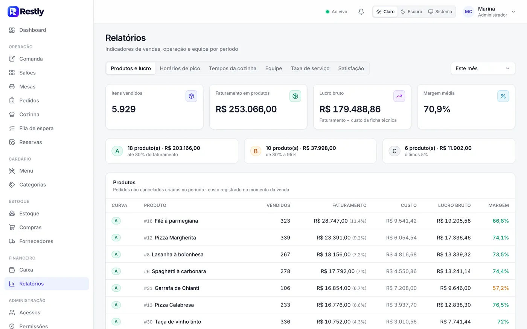Click the curve B summary card
Screen dimensions: 527x329
310,151
